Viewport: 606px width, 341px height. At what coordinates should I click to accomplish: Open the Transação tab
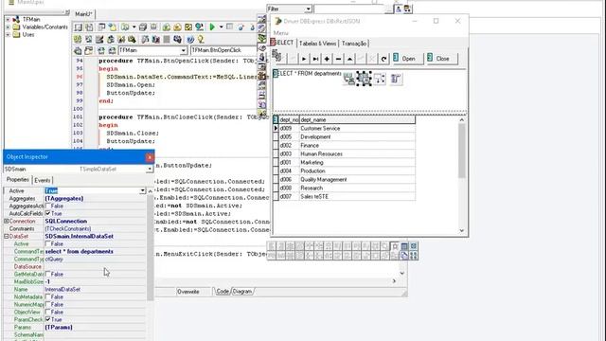click(354, 44)
